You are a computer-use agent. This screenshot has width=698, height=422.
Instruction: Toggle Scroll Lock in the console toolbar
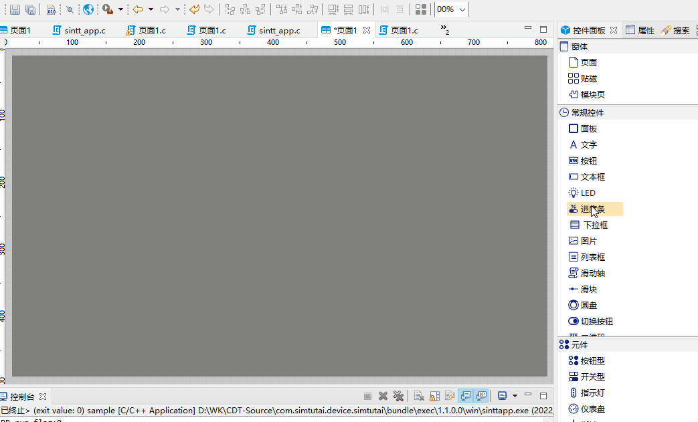[x=434, y=396]
